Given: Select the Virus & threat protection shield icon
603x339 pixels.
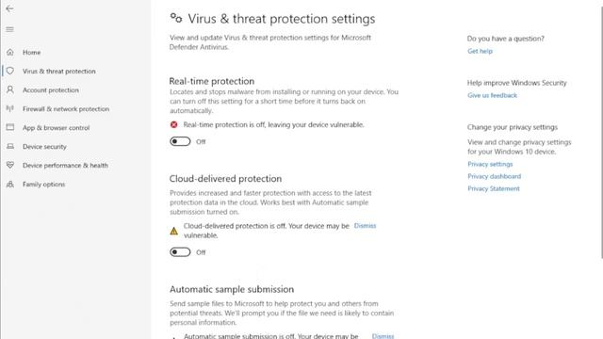Looking at the screenshot, I should 10,71.
